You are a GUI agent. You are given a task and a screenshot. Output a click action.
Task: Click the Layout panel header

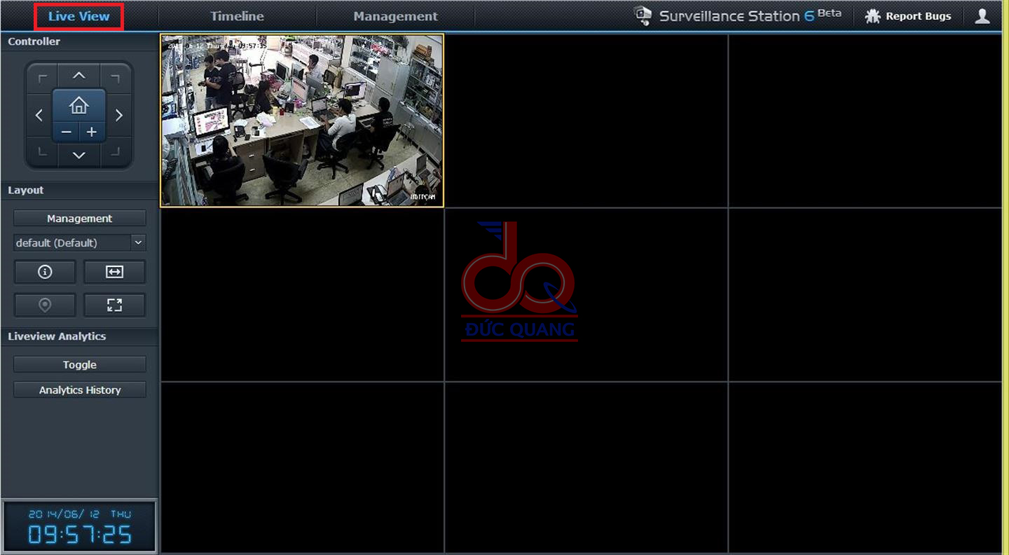coord(79,190)
